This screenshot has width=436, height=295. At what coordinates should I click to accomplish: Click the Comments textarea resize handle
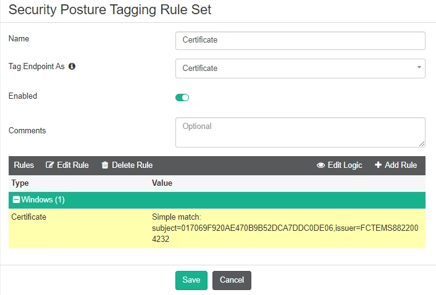[422, 144]
